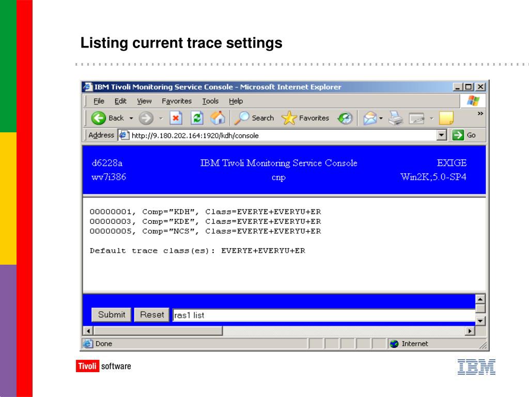Click the Edit page icon
The width and height of the screenshot is (529, 397).
click(x=416, y=118)
